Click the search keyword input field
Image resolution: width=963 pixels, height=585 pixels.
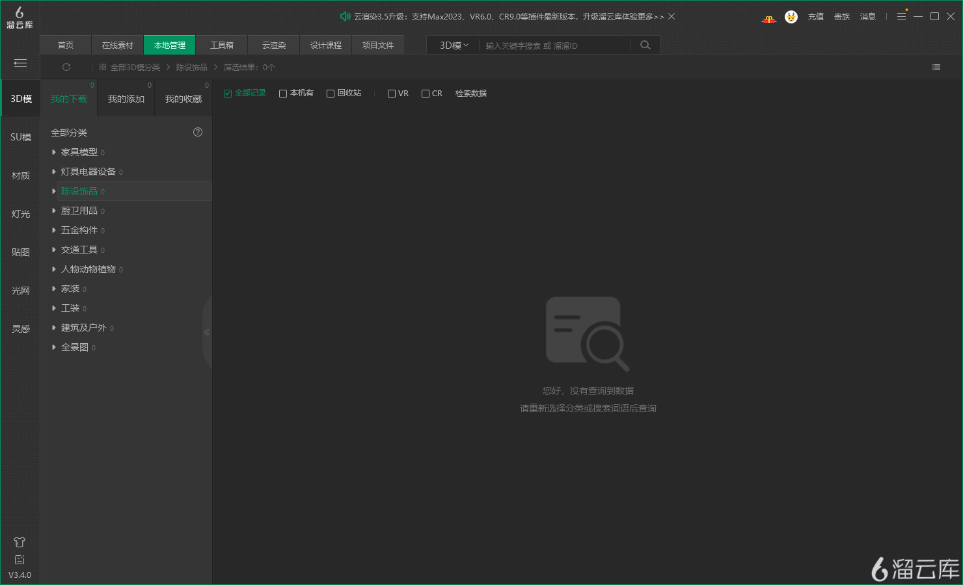pos(556,45)
